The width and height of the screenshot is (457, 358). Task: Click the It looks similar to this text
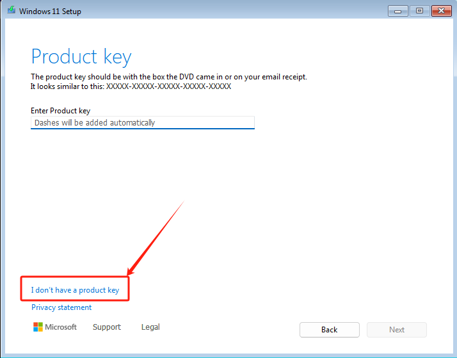[67, 86]
